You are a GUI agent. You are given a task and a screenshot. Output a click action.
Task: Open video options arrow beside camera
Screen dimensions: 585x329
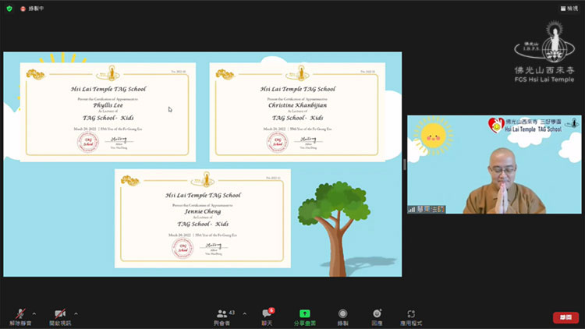tap(76, 313)
